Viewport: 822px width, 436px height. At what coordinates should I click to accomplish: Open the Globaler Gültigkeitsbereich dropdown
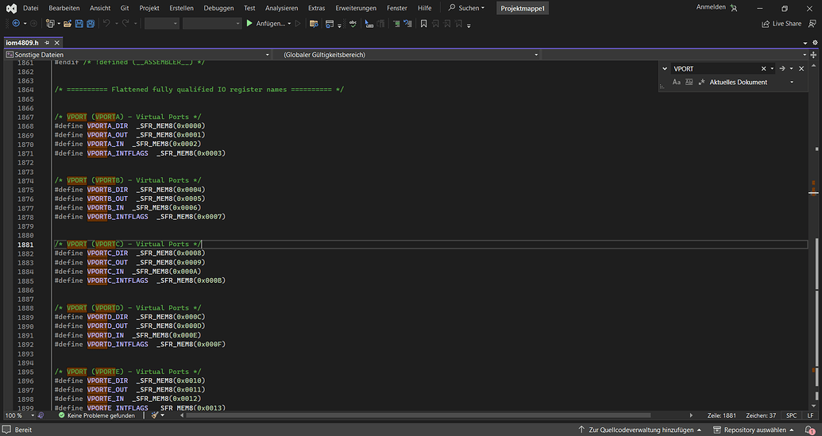pos(536,55)
